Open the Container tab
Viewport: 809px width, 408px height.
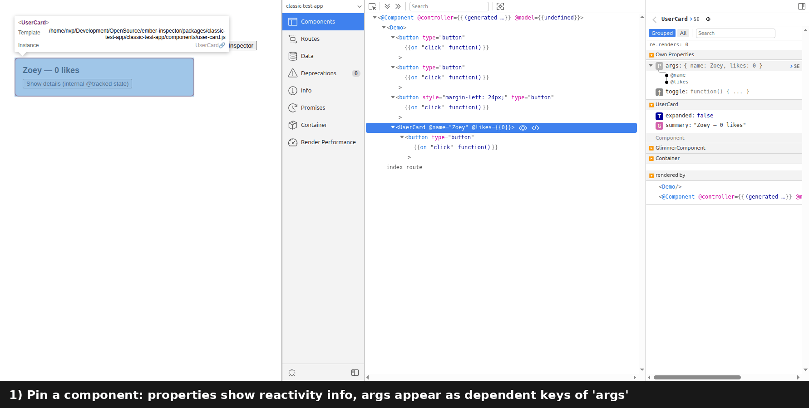tap(323, 125)
